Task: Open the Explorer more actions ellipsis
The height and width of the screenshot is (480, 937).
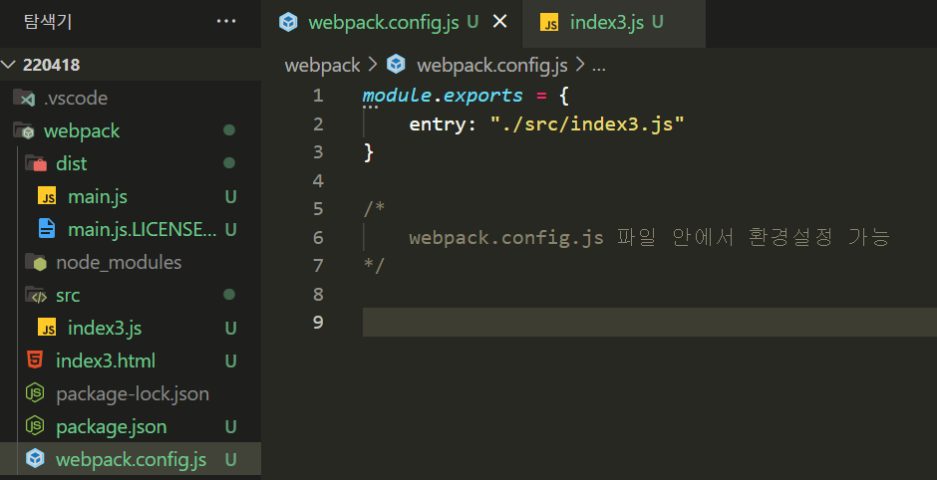Action: click(226, 22)
